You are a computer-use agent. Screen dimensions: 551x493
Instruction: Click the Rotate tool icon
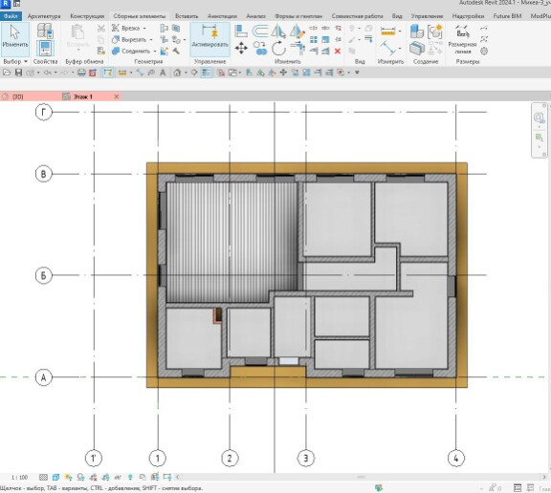tap(278, 48)
